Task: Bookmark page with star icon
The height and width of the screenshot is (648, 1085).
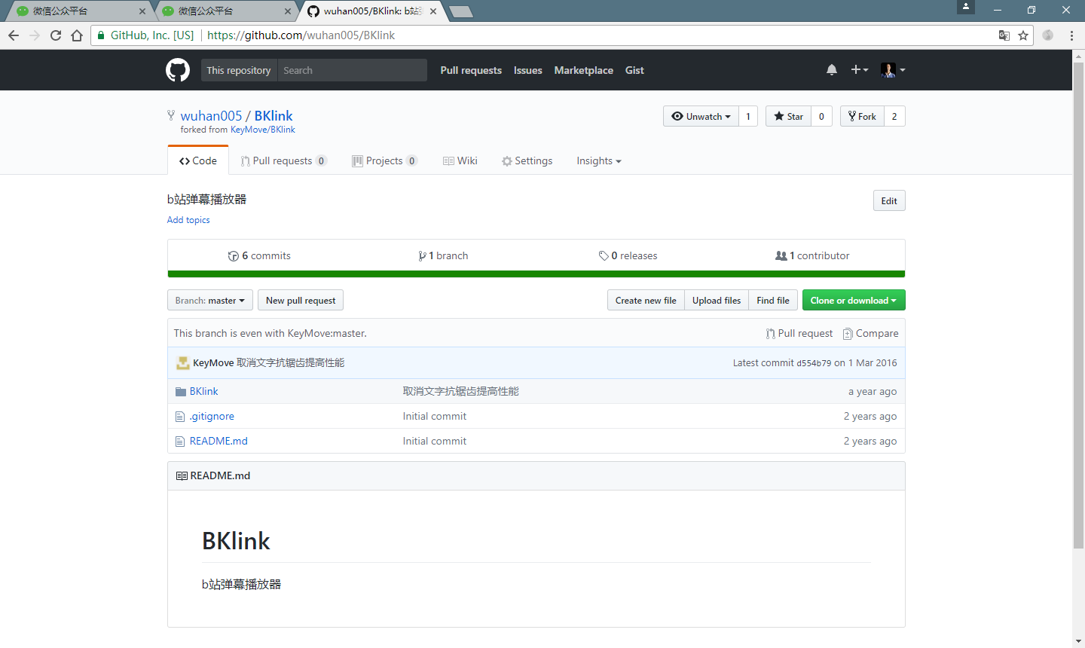Action: [1023, 35]
